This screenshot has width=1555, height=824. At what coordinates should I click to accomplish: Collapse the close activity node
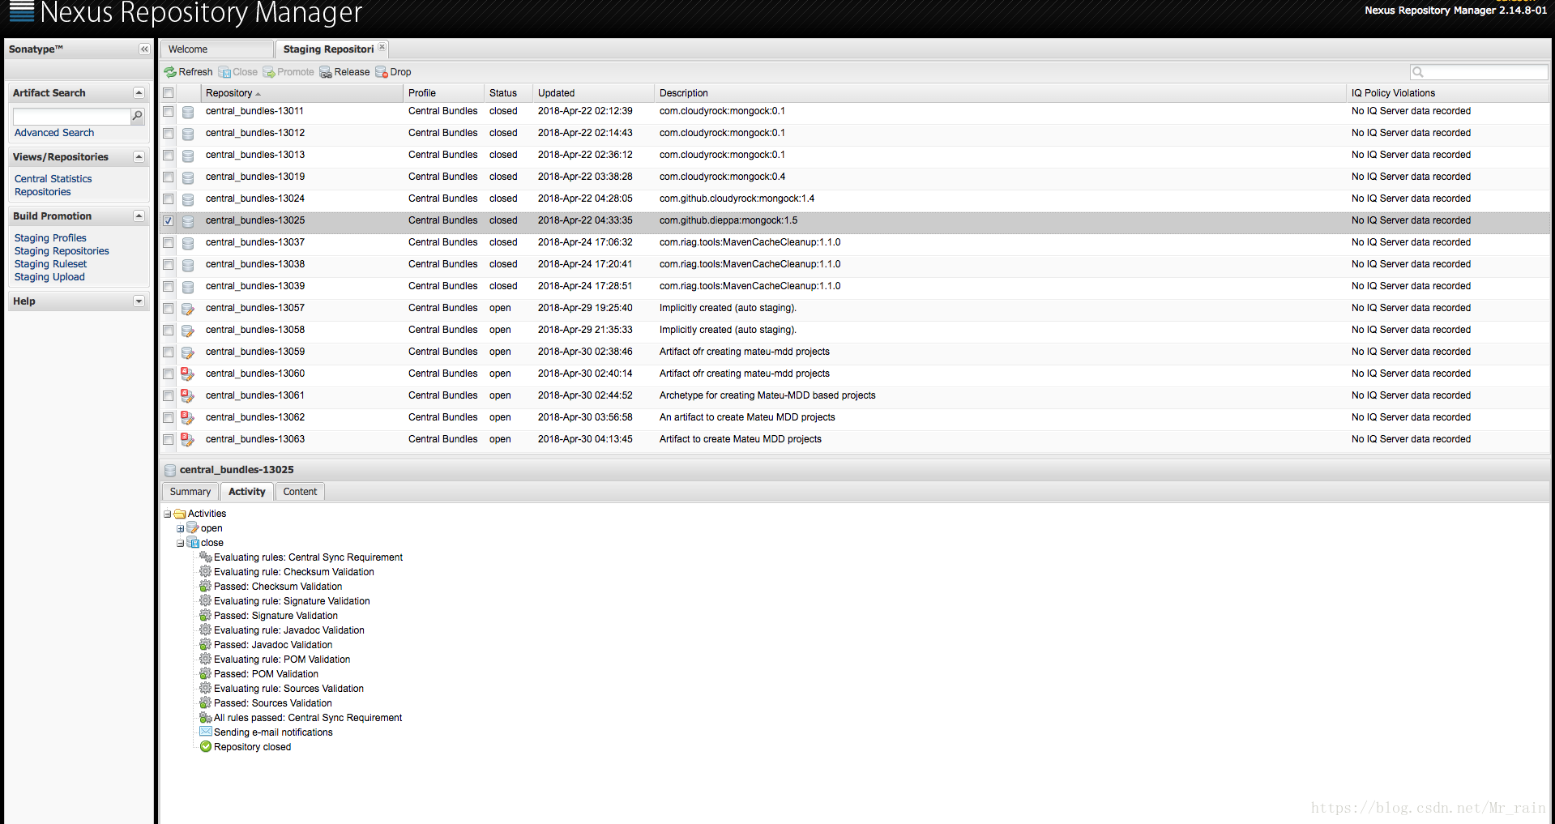tap(181, 544)
